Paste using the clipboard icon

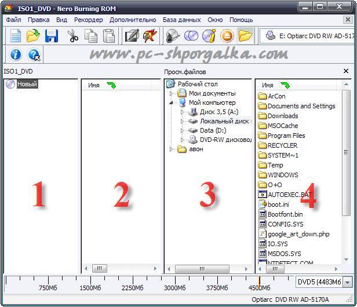click(109, 36)
